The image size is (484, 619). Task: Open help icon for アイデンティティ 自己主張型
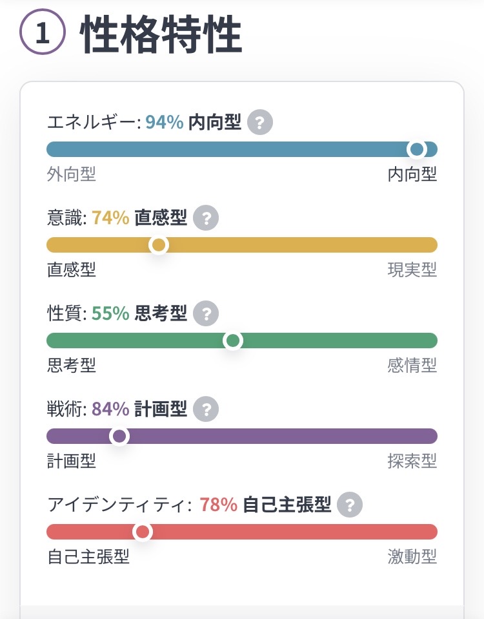coord(350,505)
